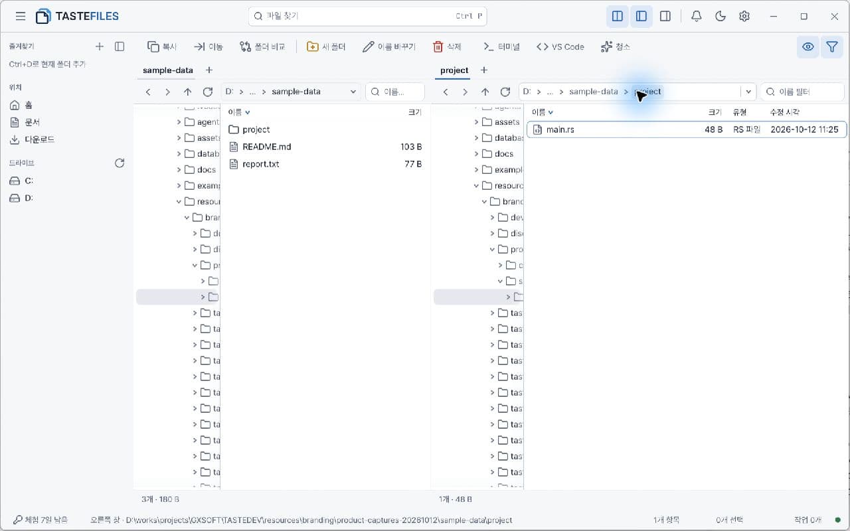Viewport: 850px width, 531px height.
Task: Expand the agent folder in the left tree
Action: (x=179, y=122)
